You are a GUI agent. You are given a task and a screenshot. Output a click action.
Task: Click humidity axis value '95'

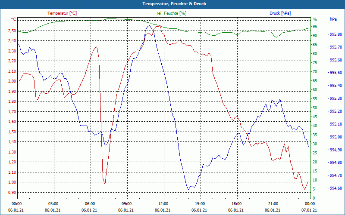315,27
